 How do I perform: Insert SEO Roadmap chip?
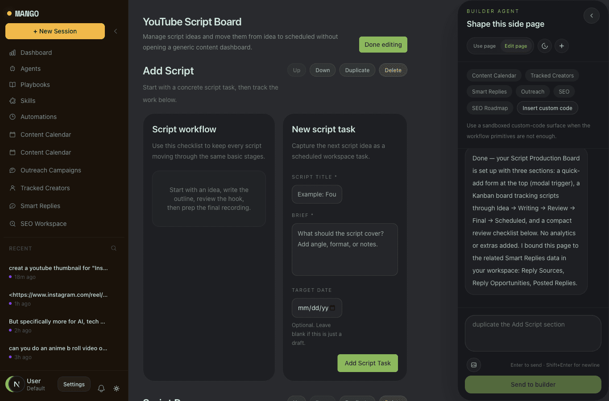(x=490, y=108)
